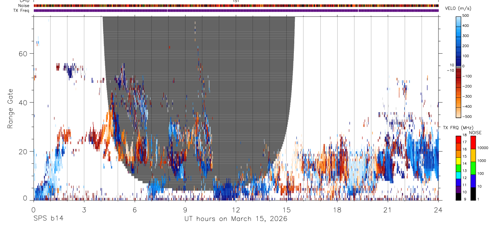Click the 300 tick on velocity scale
This screenshot has width=493, height=227.
[466, 36]
